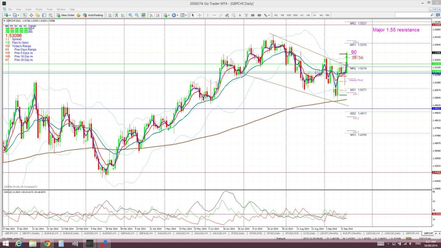The height and width of the screenshot is (248, 441).
Task: Open the Window menu
Action: 61,9
